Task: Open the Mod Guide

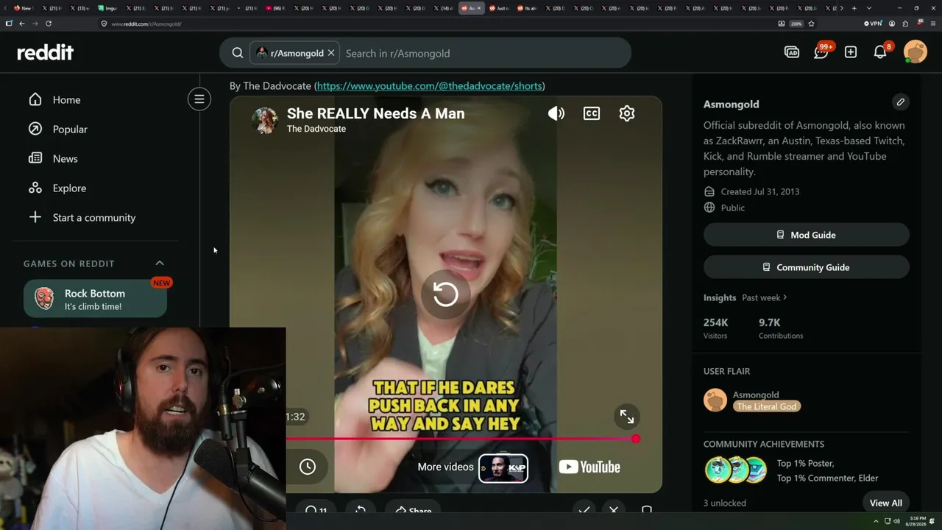Action: (x=807, y=235)
